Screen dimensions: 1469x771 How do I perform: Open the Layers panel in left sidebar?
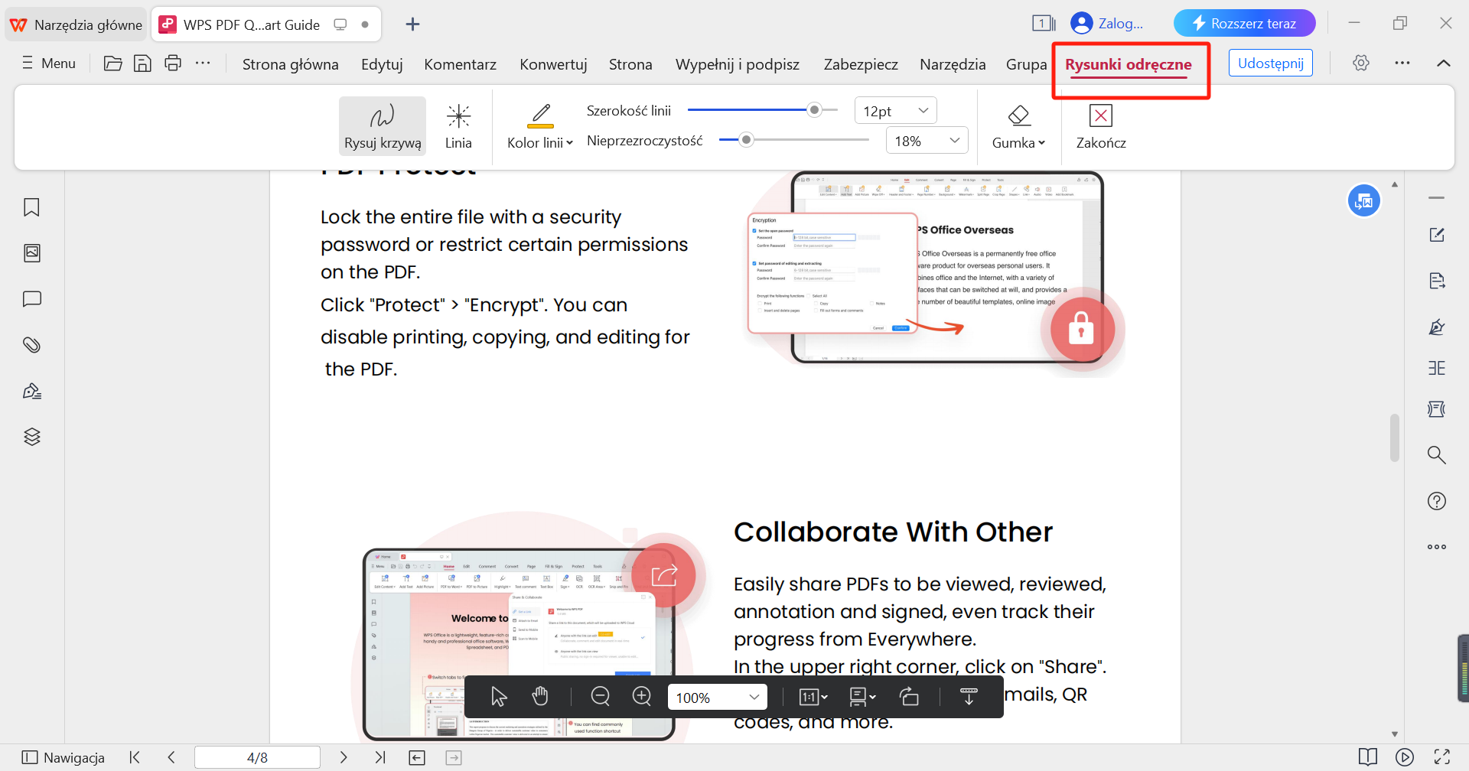click(x=32, y=437)
